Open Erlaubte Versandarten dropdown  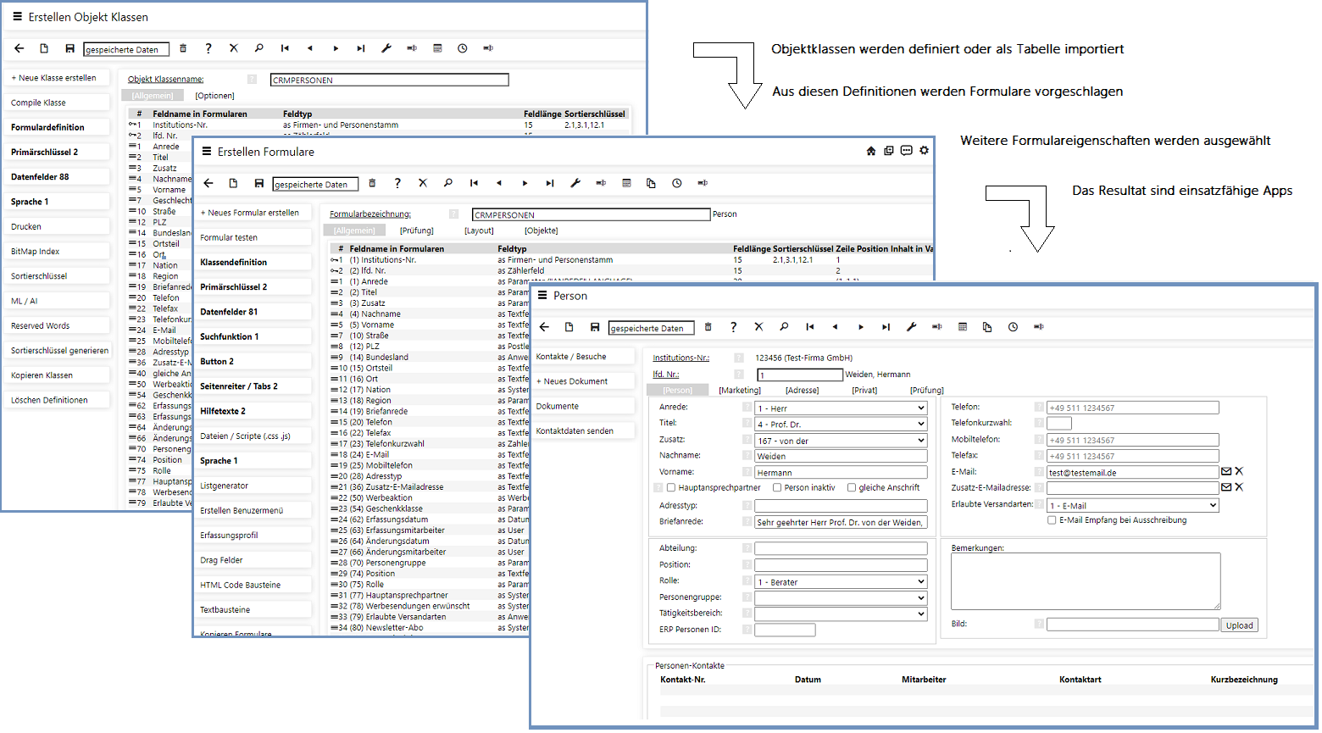point(1133,505)
